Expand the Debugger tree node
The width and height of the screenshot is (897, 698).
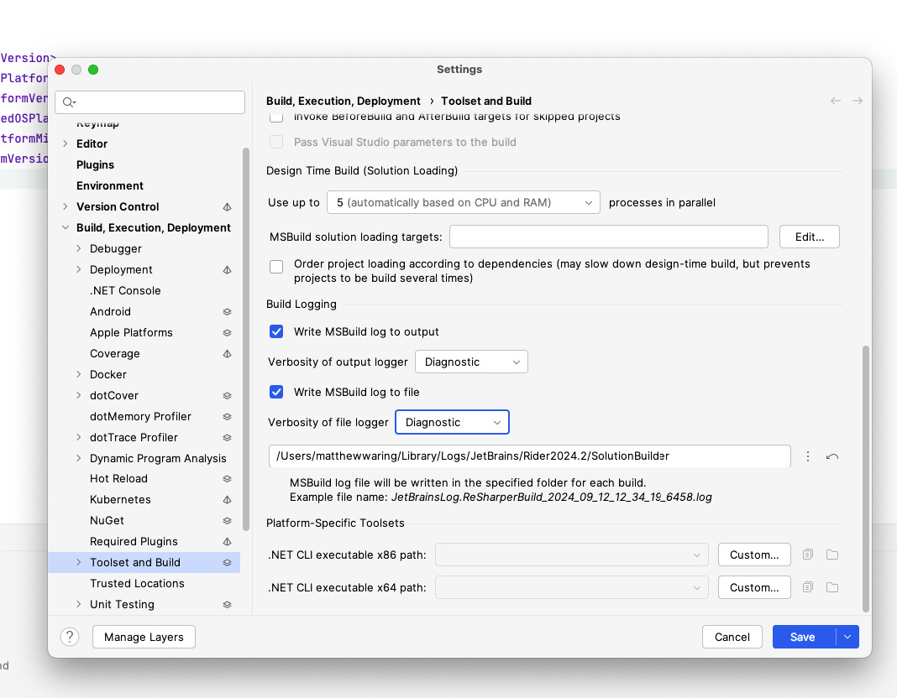(79, 248)
